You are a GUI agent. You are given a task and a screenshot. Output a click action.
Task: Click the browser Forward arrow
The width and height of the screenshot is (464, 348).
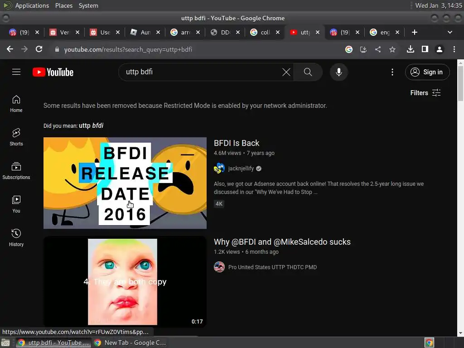(x=24, y=49)
